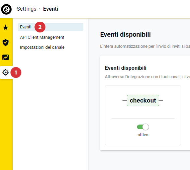
Task: Open the shield checkmark sidebar section
Action: click(6, 42)
